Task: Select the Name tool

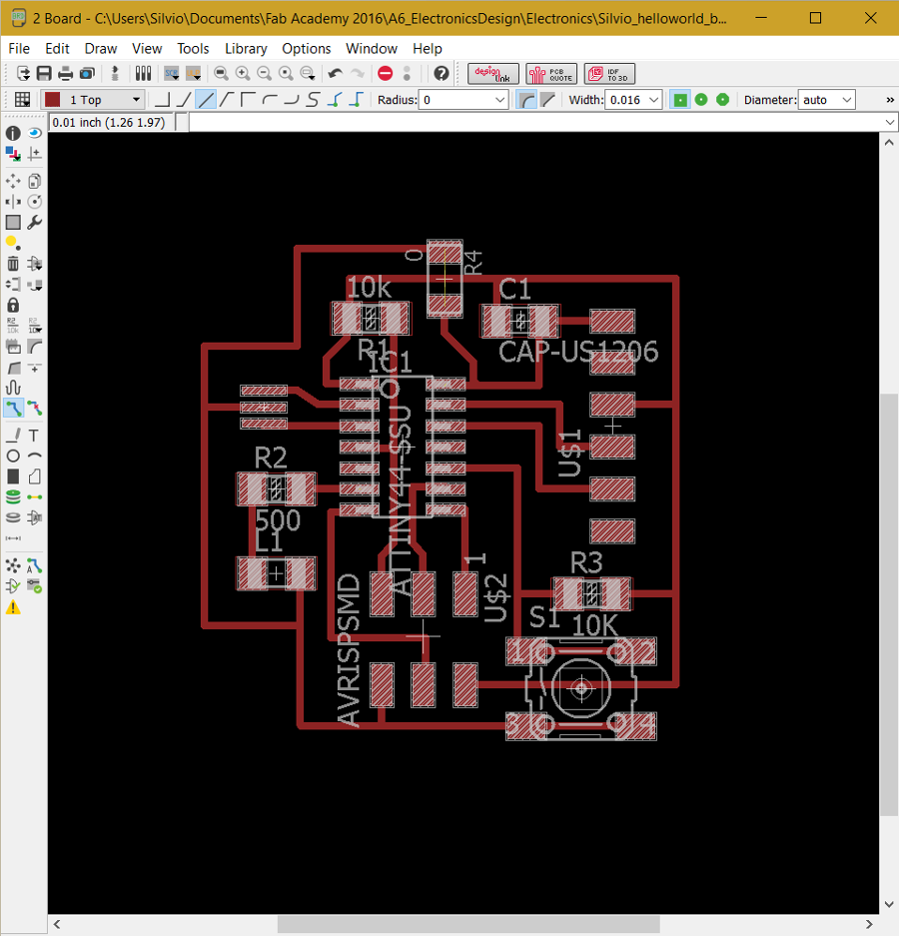Action: [x=13, y=326]
